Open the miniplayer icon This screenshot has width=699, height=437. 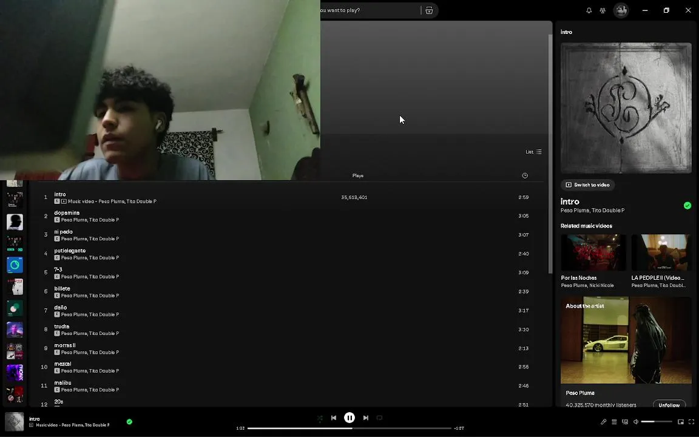coord(681,422)
